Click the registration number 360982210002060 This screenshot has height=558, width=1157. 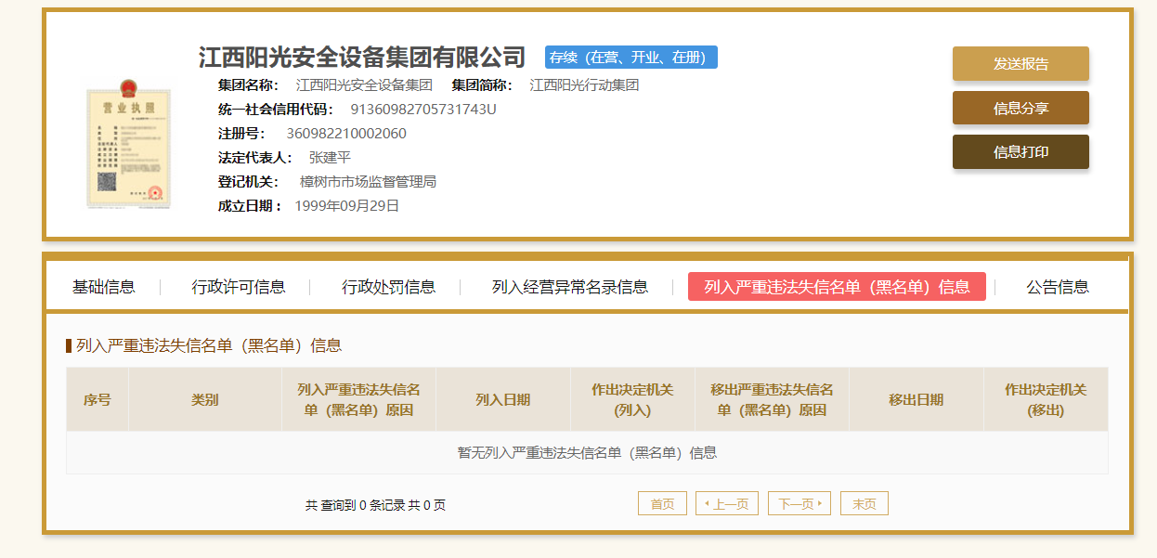(x=346, y=133)
